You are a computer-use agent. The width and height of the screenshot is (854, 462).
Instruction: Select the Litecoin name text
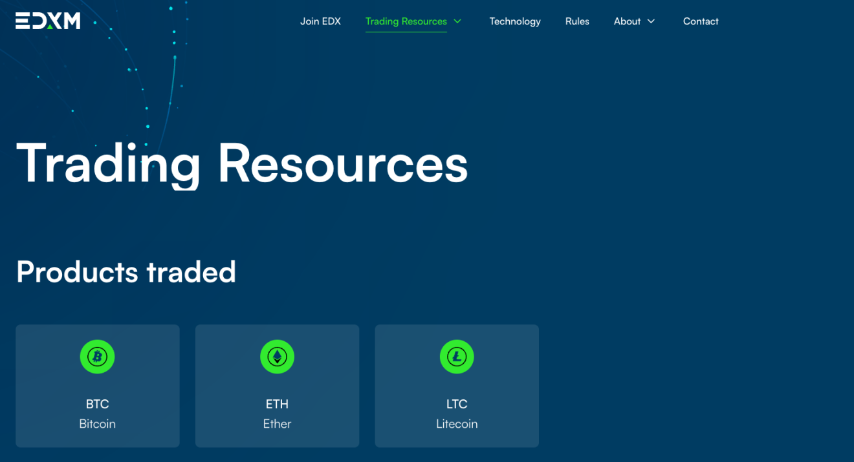click(457, 424)
